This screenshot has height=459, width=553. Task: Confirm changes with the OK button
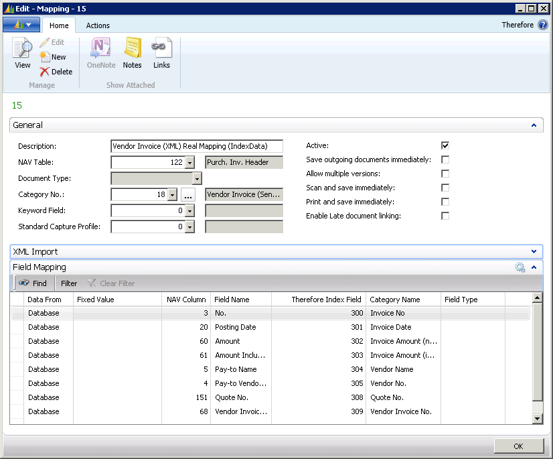519,446
